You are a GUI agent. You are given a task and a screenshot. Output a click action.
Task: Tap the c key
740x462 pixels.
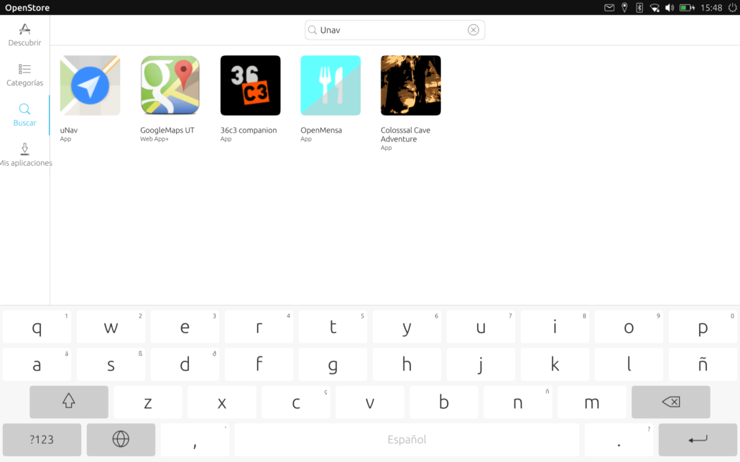point(296,402)
